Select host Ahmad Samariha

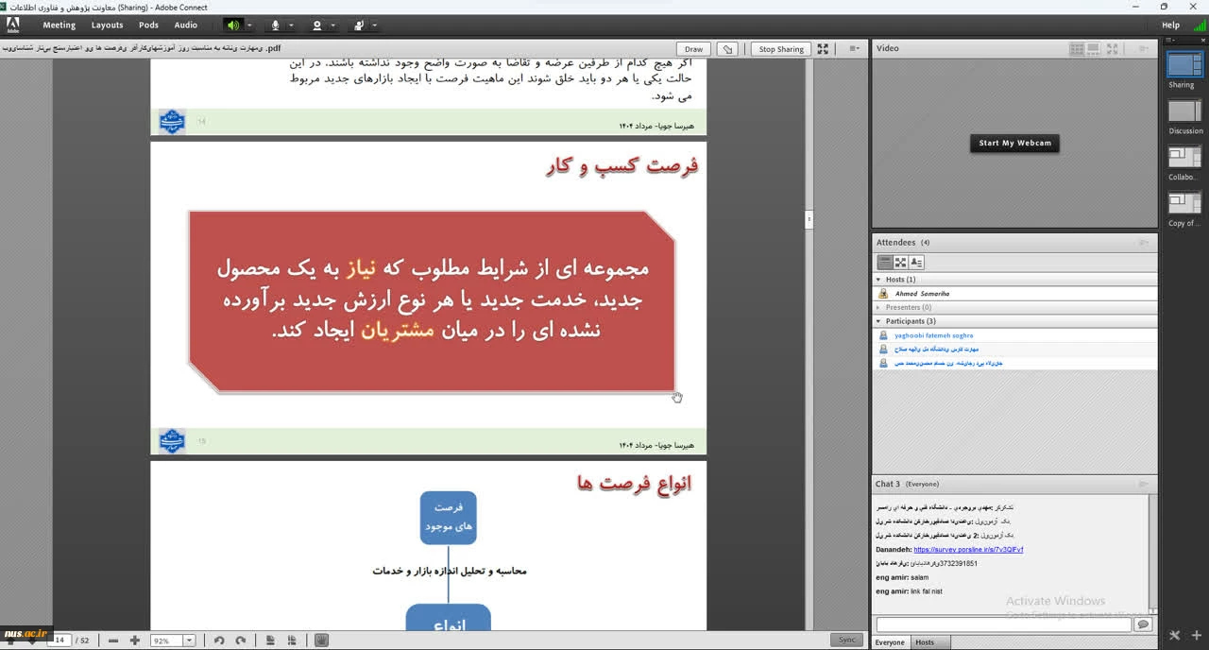[1015, 294]
